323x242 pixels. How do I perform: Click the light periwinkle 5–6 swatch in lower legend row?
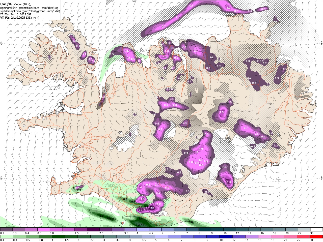click(161, 236)
